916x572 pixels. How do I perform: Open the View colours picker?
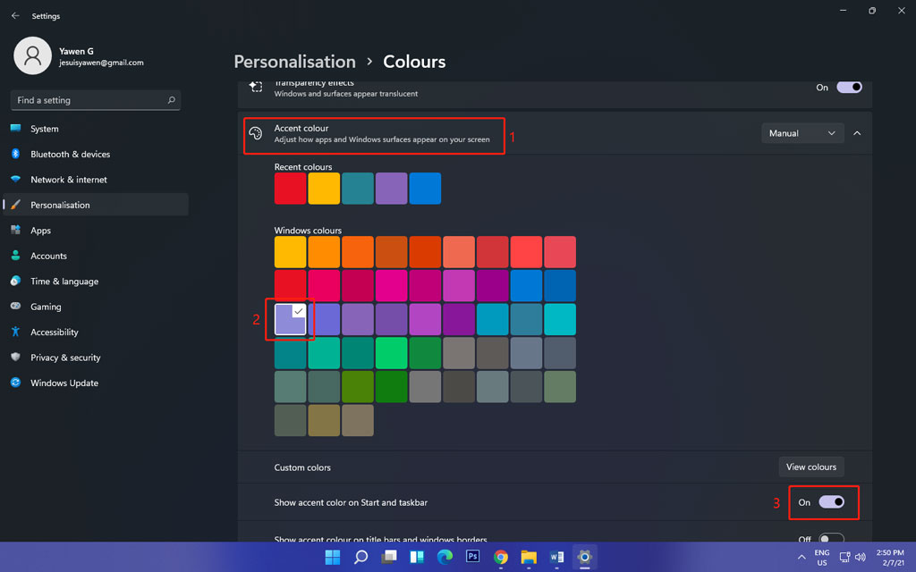(811, 467)
